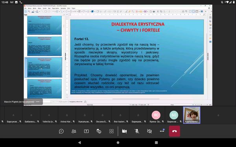
Task: Click the line color pencil icon
Action: 33,11
